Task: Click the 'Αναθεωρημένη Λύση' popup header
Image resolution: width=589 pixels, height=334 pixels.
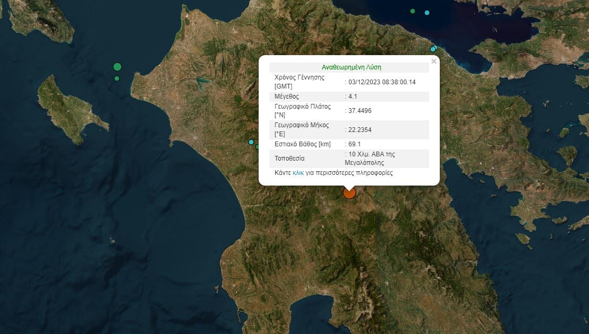Action: (x=351, y=67)
